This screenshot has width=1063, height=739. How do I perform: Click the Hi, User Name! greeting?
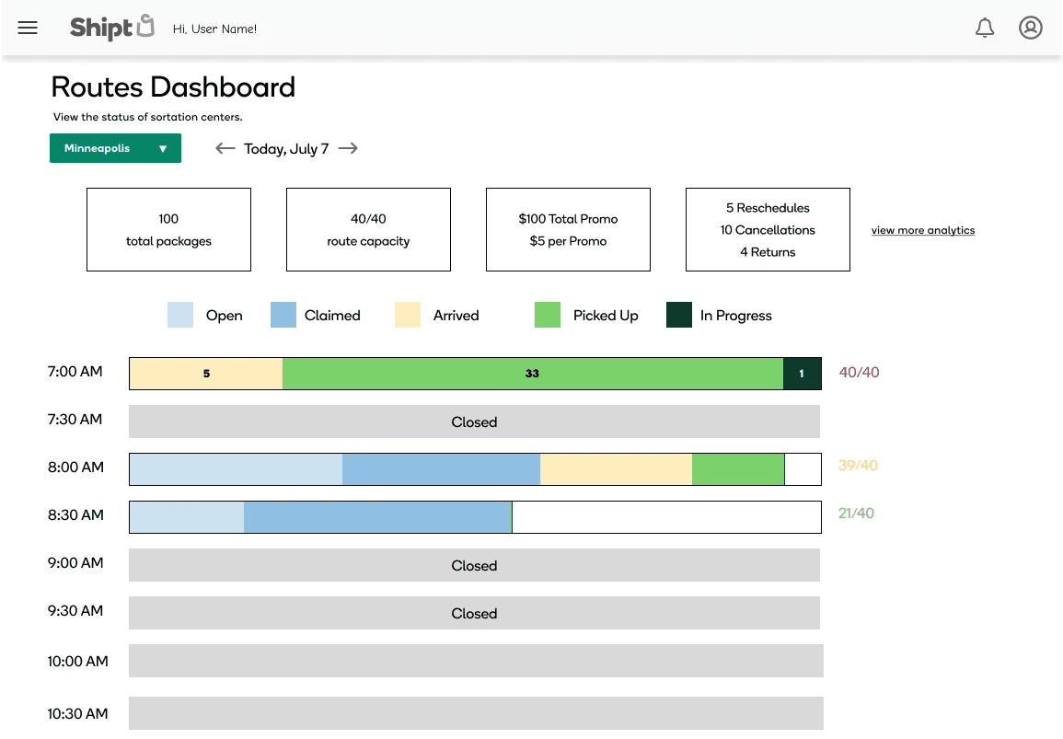click(x=215, y=29)
